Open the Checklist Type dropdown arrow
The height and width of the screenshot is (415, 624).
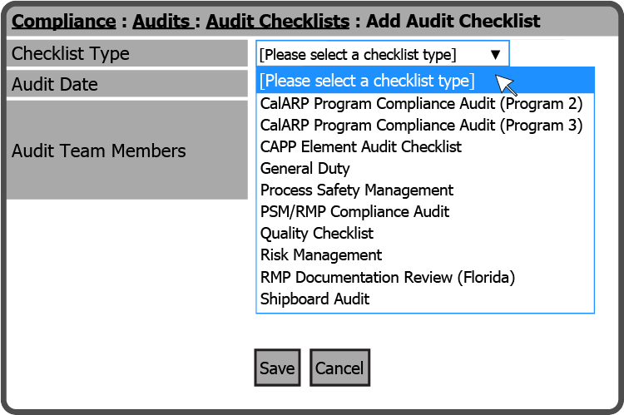tap(495, 55)
